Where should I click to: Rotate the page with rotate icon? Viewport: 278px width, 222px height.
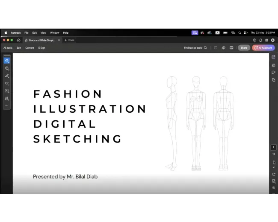[x=274, y=174]
